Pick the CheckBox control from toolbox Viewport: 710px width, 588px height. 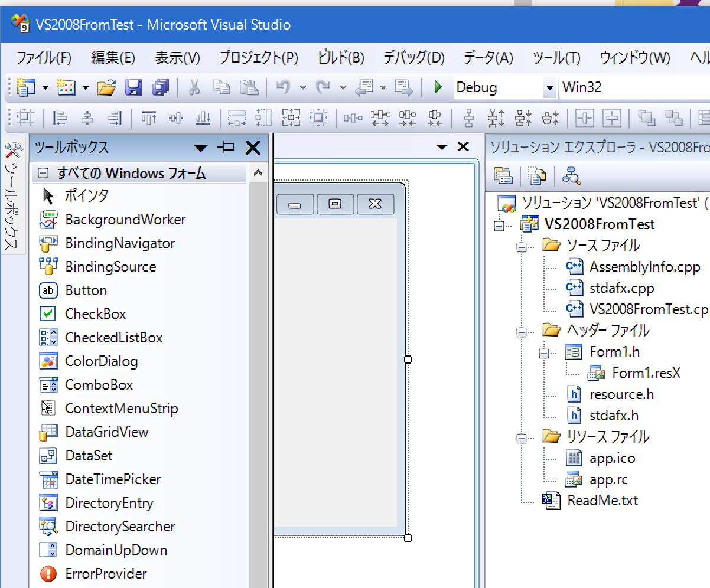pos(95,314)
